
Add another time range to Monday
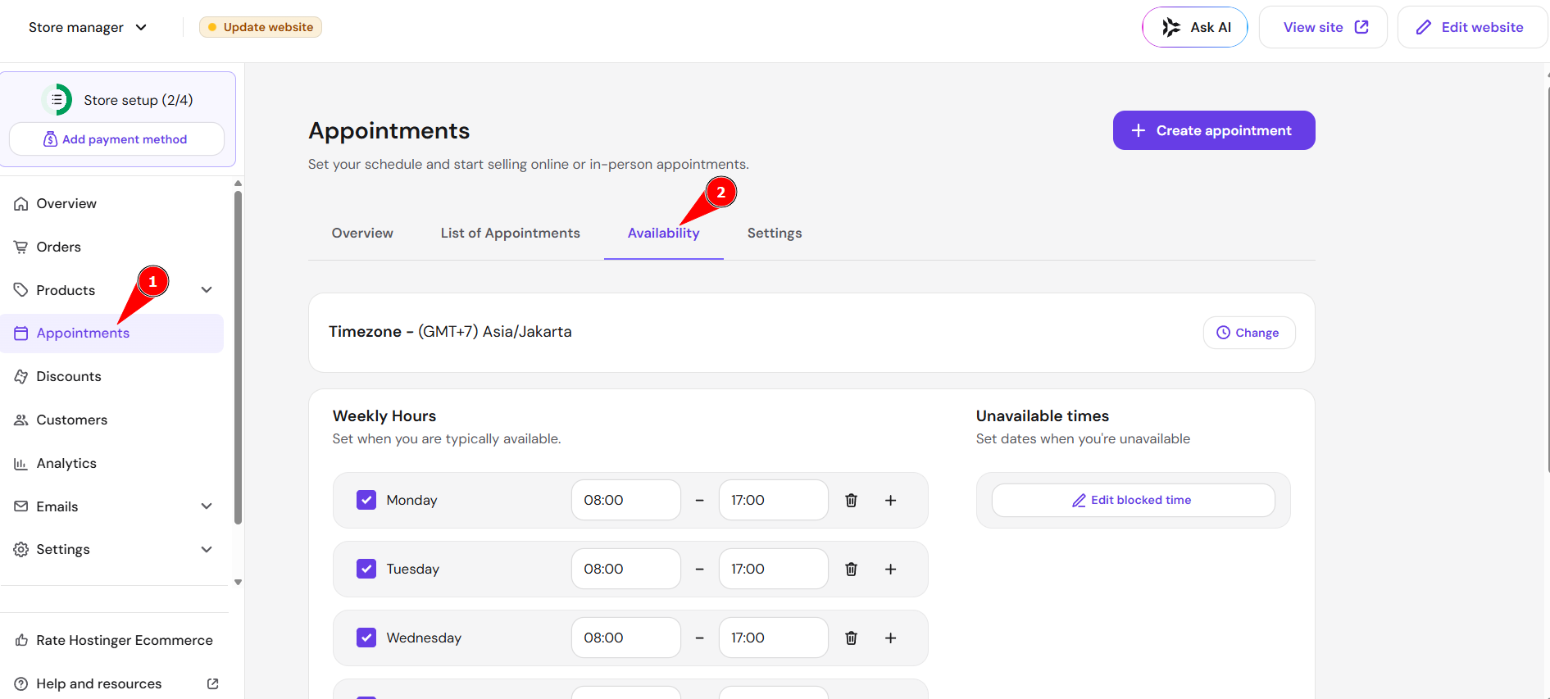[890, 500]
